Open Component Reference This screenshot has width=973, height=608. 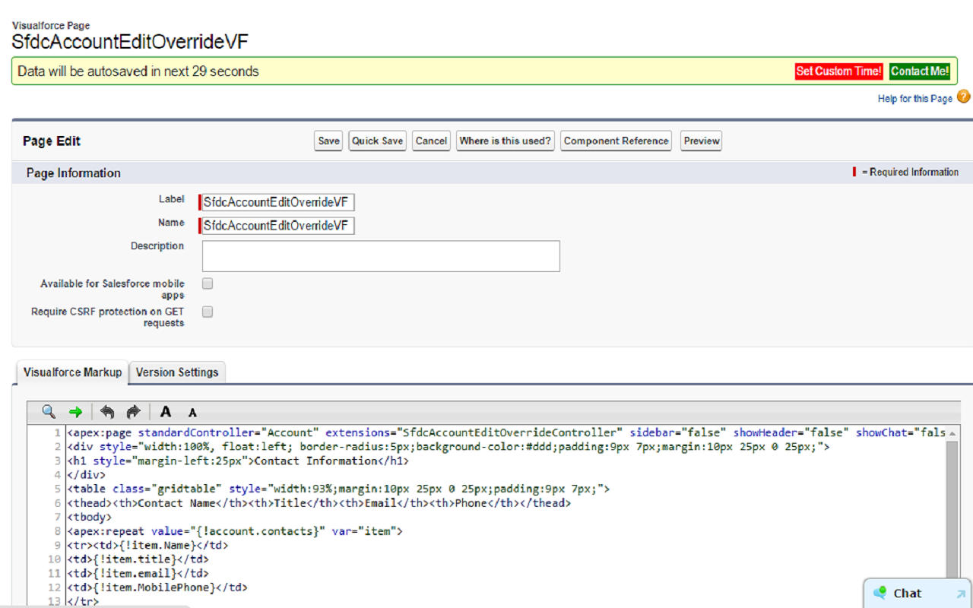click(x=616, y=141)
